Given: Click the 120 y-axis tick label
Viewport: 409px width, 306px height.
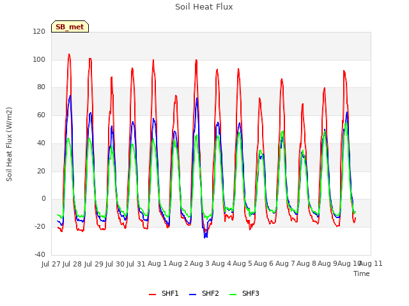Looking at the screenshot, I should click(39, 32).
